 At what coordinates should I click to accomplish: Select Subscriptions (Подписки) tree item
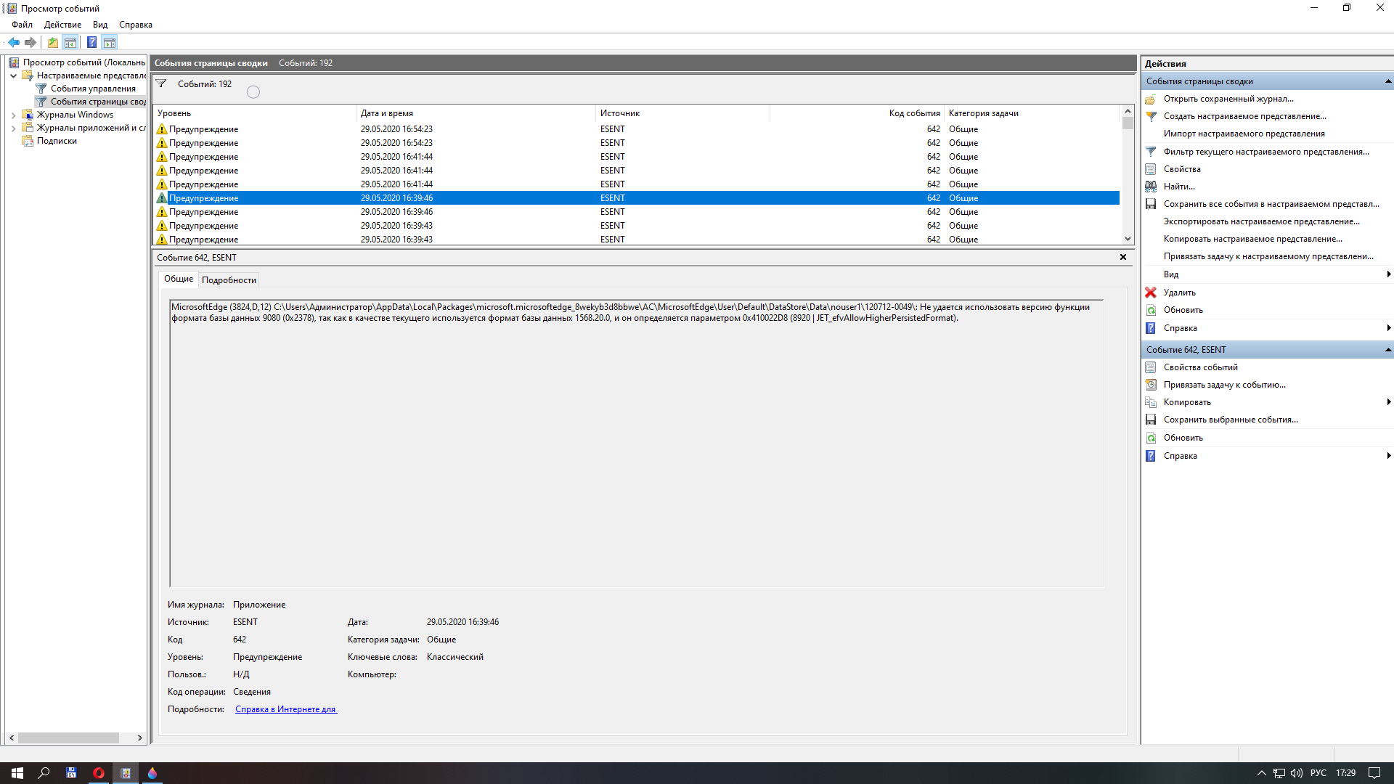click(x=57, y=141)
